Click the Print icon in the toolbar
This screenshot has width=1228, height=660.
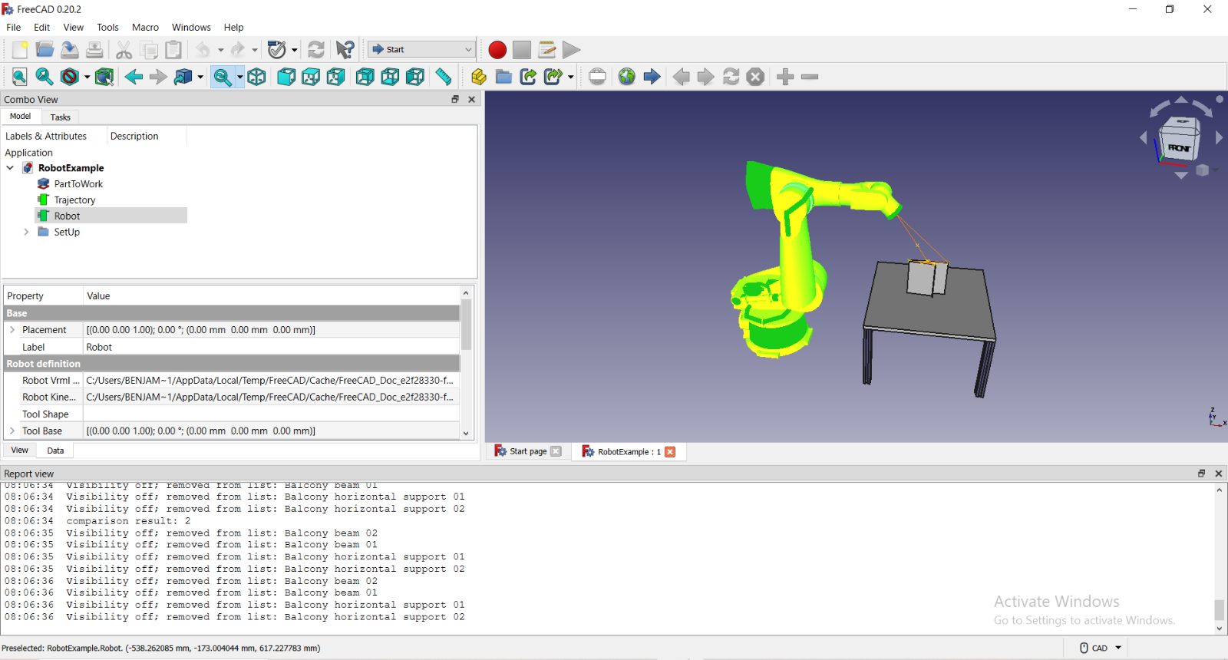pyautogui.click(x=94, y=50)
